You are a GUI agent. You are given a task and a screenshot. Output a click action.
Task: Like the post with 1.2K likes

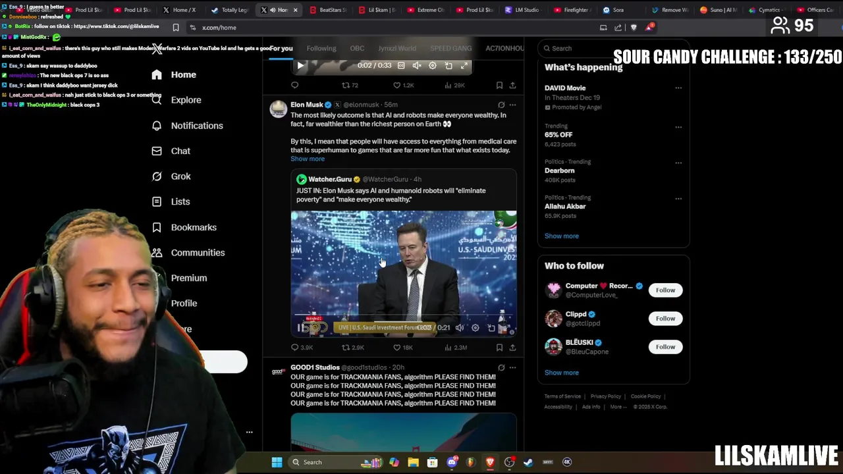pyautogui.click(x=403, y=85)
